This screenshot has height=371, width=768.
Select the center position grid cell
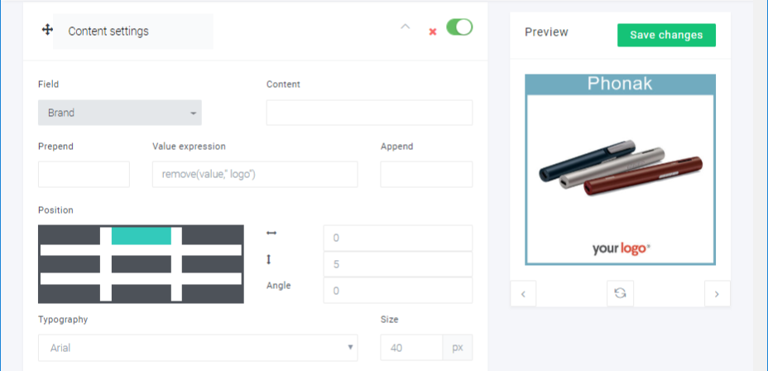point(141,264)
